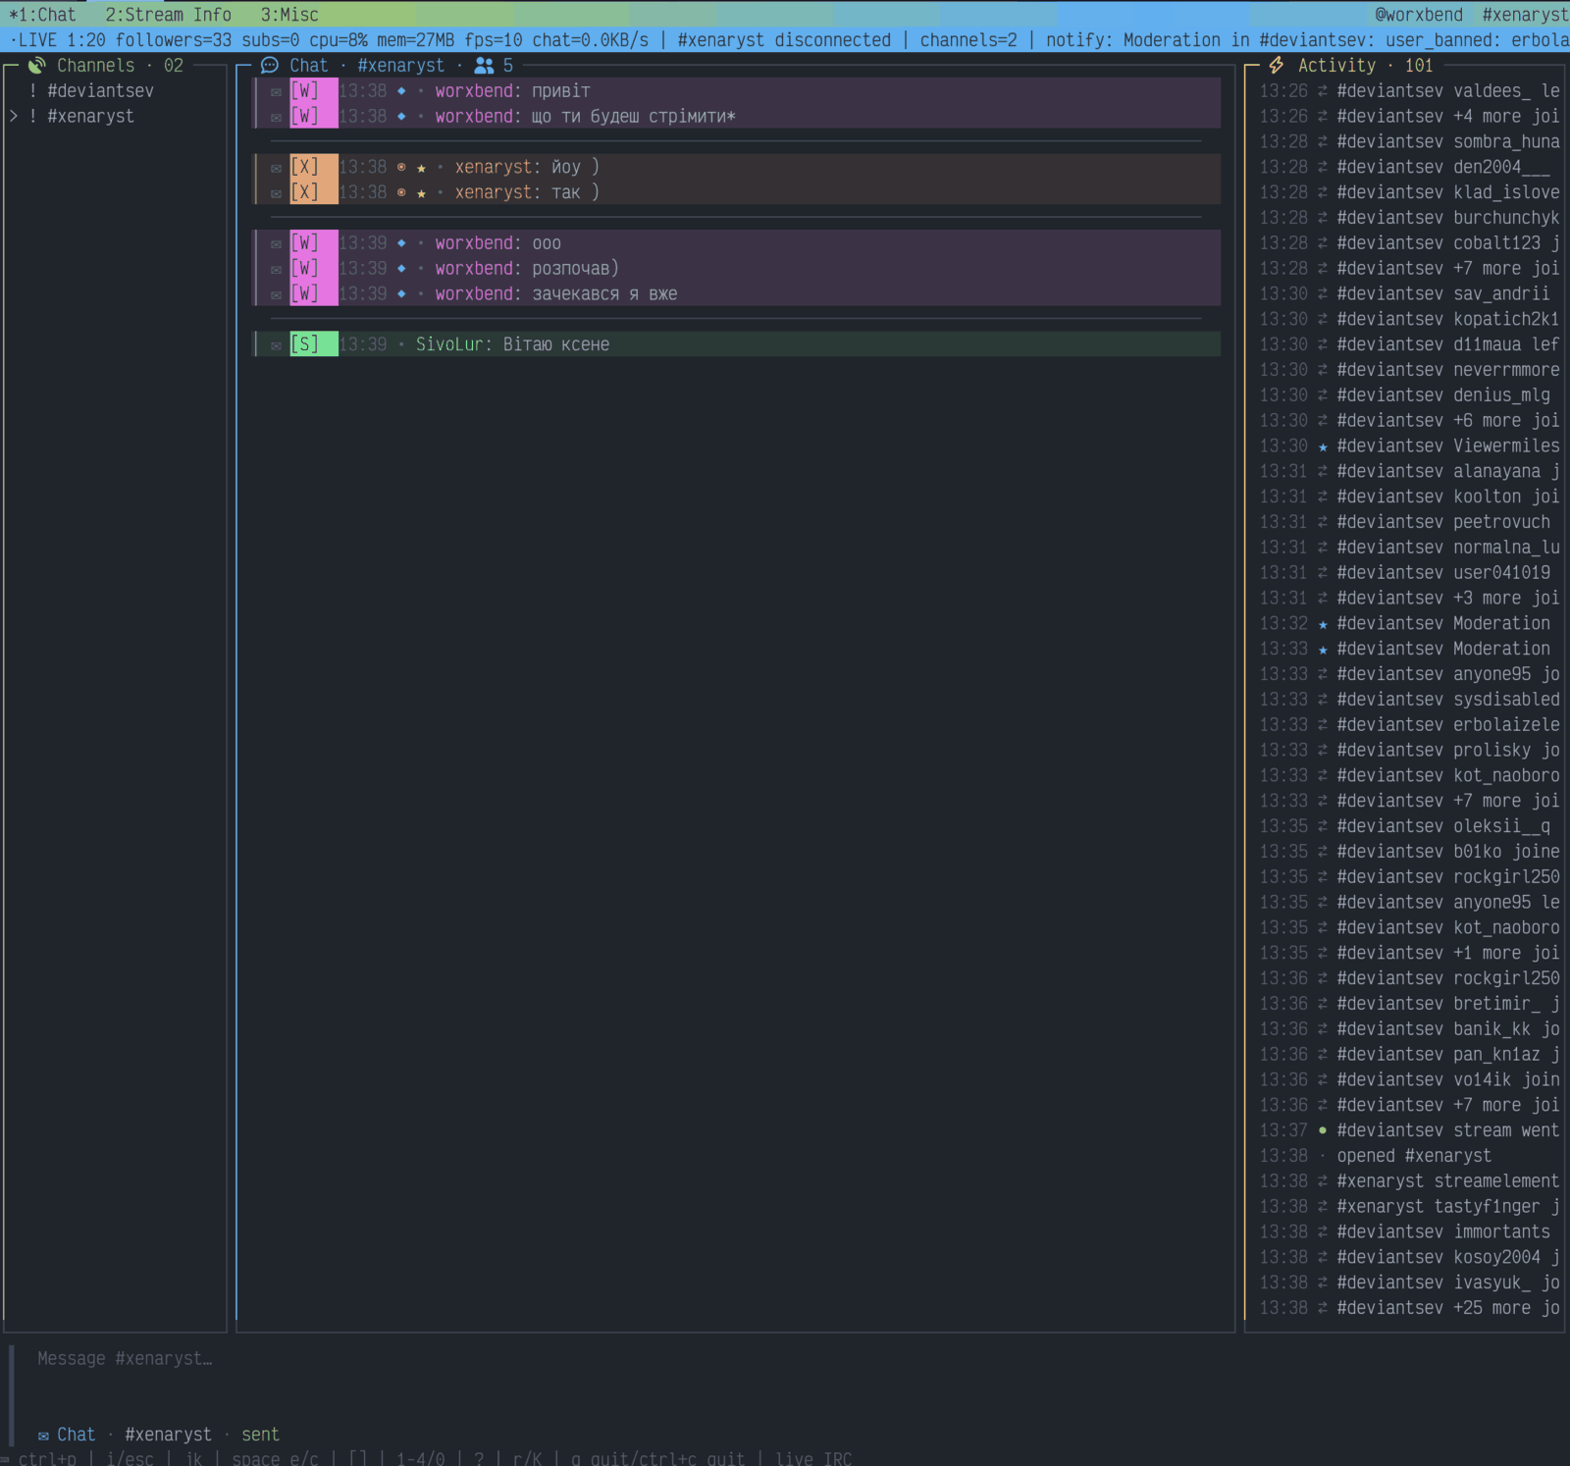Click SivoLur username in chat
The height and width of the screenshot is (1466, 1570).
pyautogui.click(x=449, y=344)
